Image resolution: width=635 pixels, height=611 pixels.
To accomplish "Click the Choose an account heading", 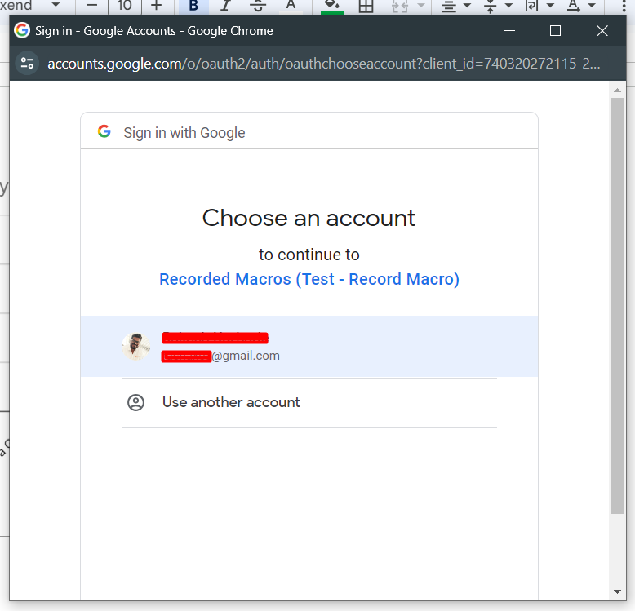I will tap(309, 218).
